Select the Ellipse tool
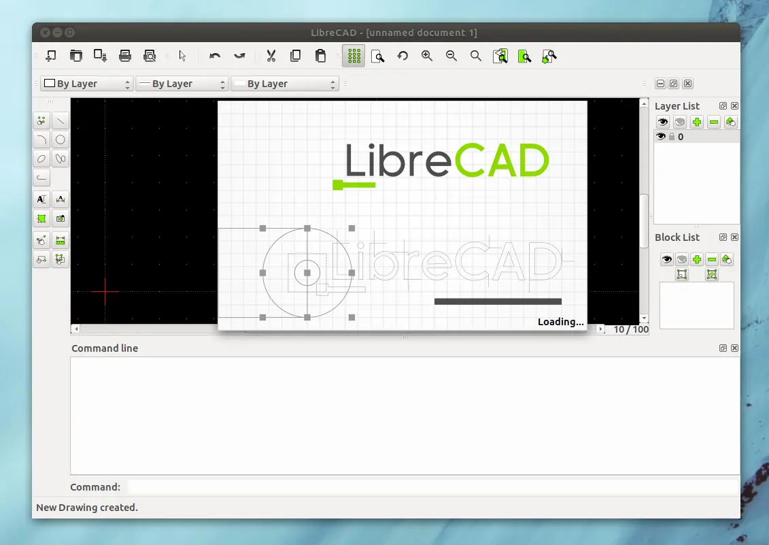This screenshot has width=769, height=545. click(x=41, y=159)
